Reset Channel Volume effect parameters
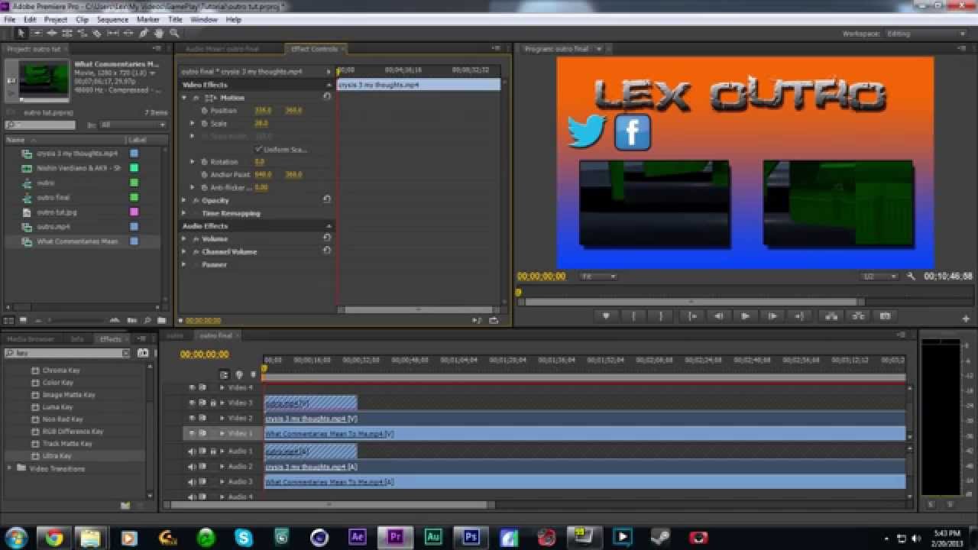The height and width of the screenshot is (550, 978). pos(327,251)
